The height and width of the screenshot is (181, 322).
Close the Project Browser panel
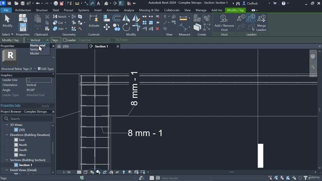pos(53,112)
